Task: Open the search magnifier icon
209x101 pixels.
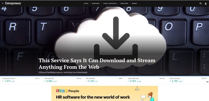Action: (x=200, y=3)
